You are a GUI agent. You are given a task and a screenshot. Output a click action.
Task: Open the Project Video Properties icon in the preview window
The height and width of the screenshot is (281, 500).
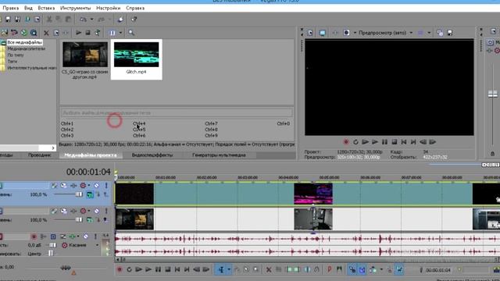310,33
